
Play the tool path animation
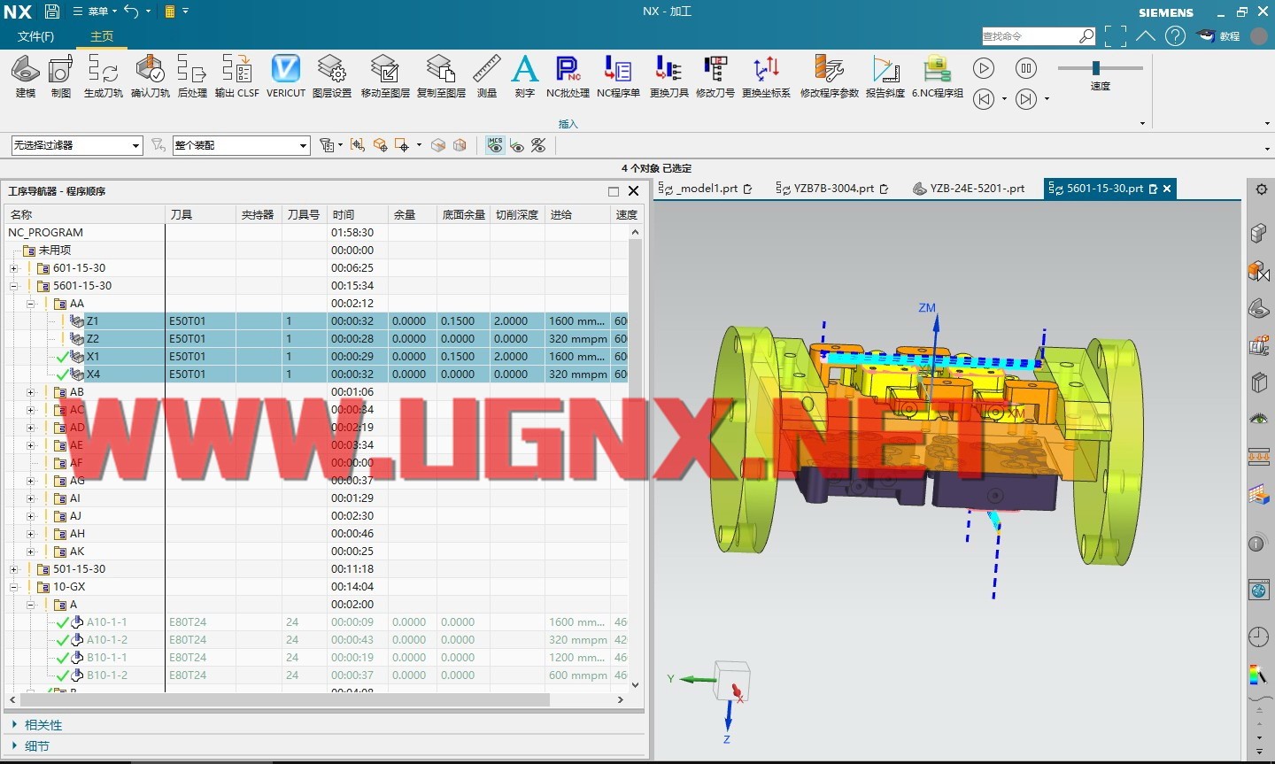click(x=984, y=68)
